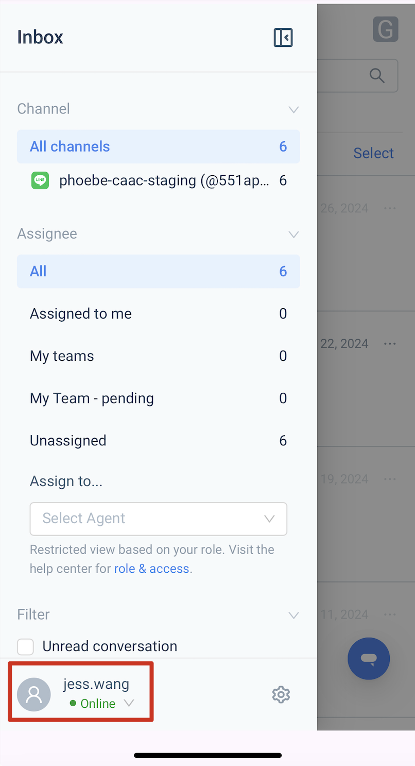Open the Online status dropdown
Viewport: 415px width, 766px height.
coord(102,704)
